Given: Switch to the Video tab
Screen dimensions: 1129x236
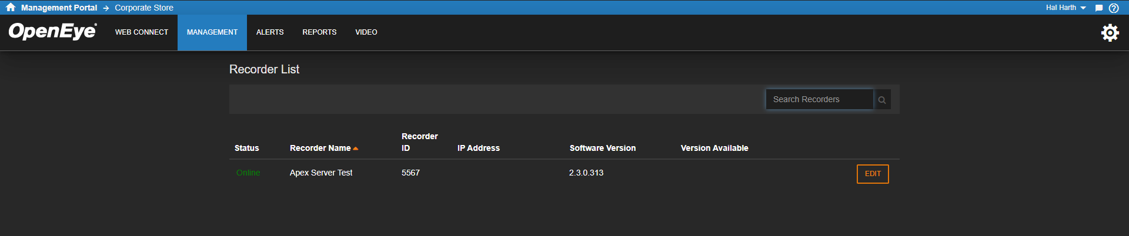Looking at the screenshot, I should pyautogui.click(x=366, y=32).
